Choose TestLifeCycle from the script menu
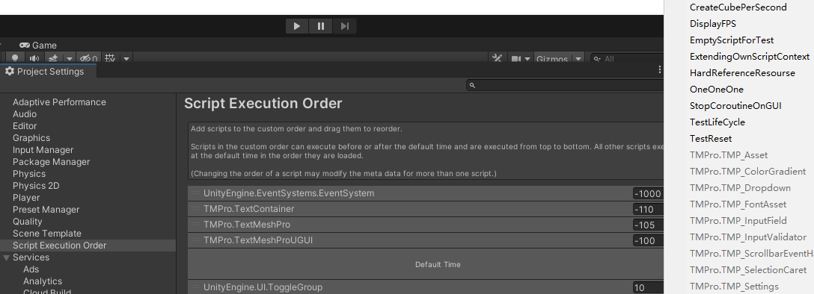This screenshot has width=814, height=294. [x=717, y=122]
